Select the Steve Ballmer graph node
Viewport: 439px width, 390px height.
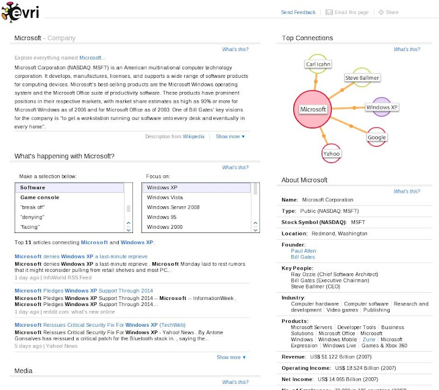[x=362, y=78]
